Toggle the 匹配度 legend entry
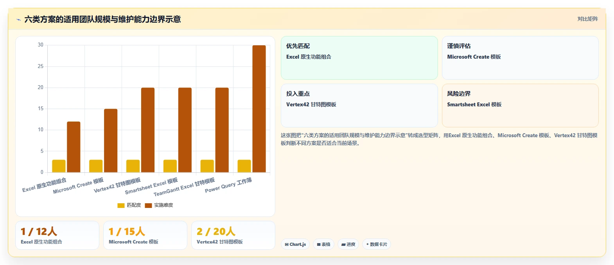 click(x=129, y=205)
